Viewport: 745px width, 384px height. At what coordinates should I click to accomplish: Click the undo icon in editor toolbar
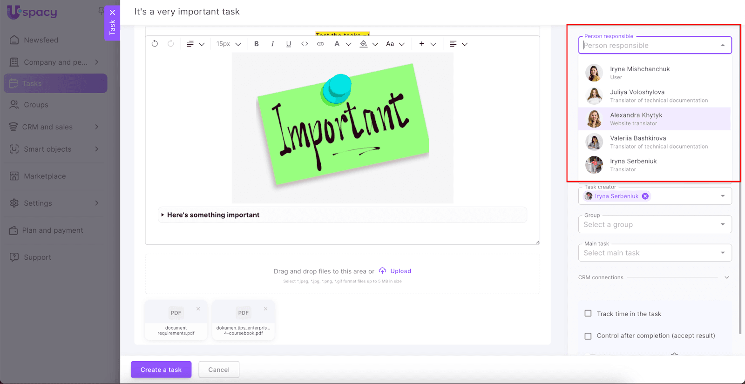click(155, 44)
